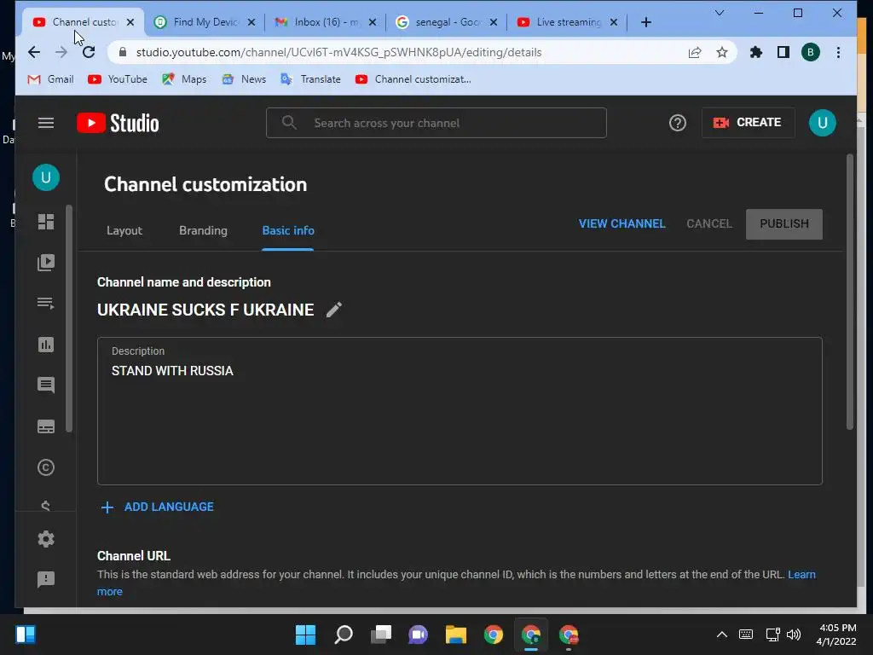This screenshot has height=655, width=873.
Task: Focus the Search across your channel field
Action: [436, 123]
